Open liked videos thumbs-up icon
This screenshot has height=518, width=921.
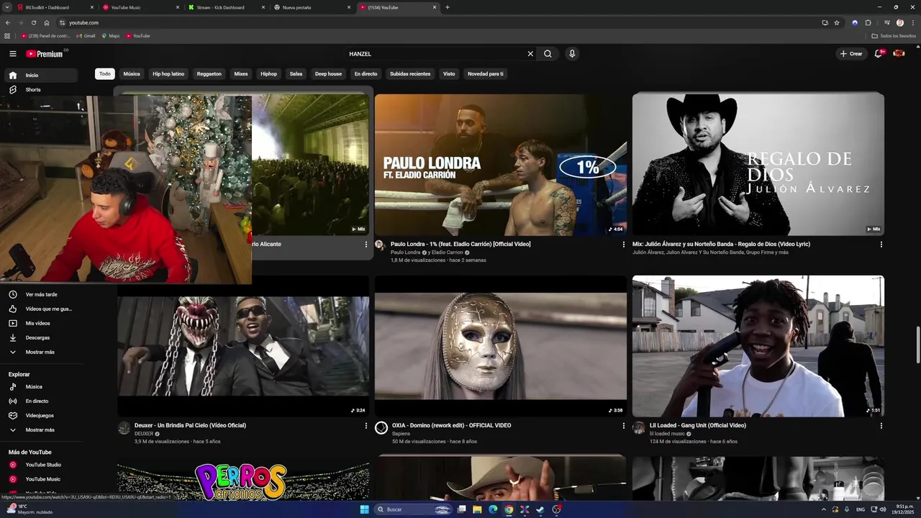(x=12, y=309)
